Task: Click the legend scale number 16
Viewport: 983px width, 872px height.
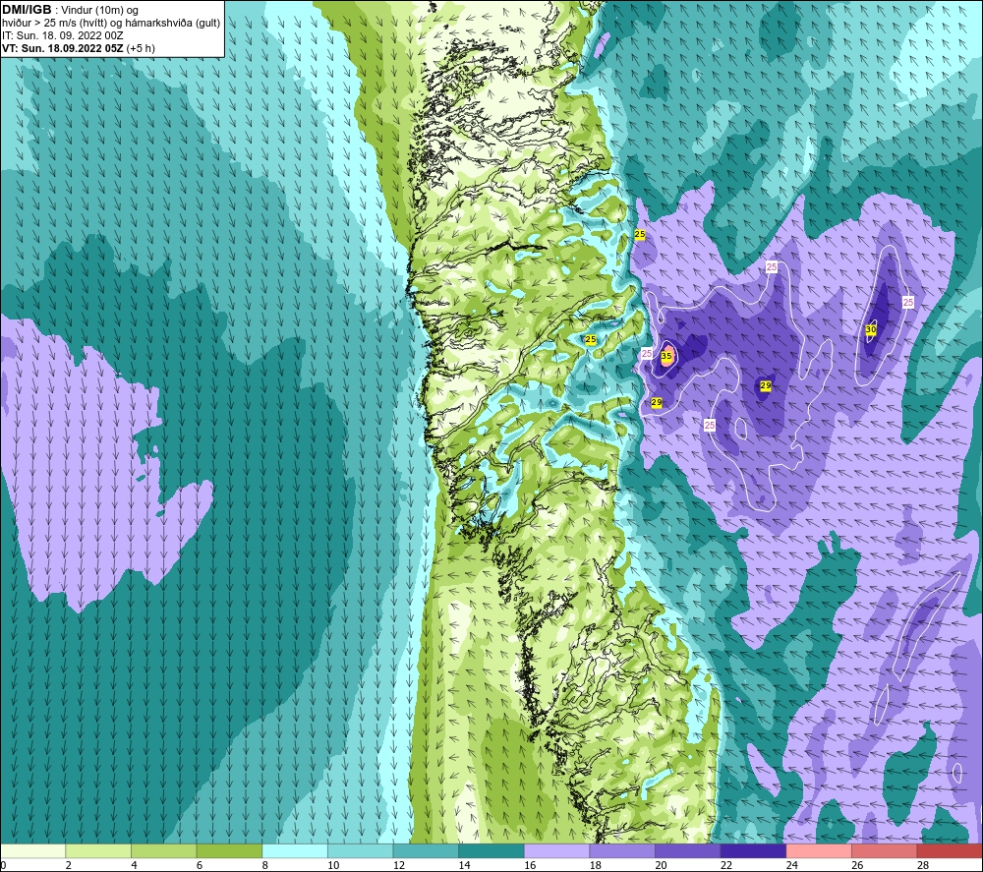Action: pos(530,866)
